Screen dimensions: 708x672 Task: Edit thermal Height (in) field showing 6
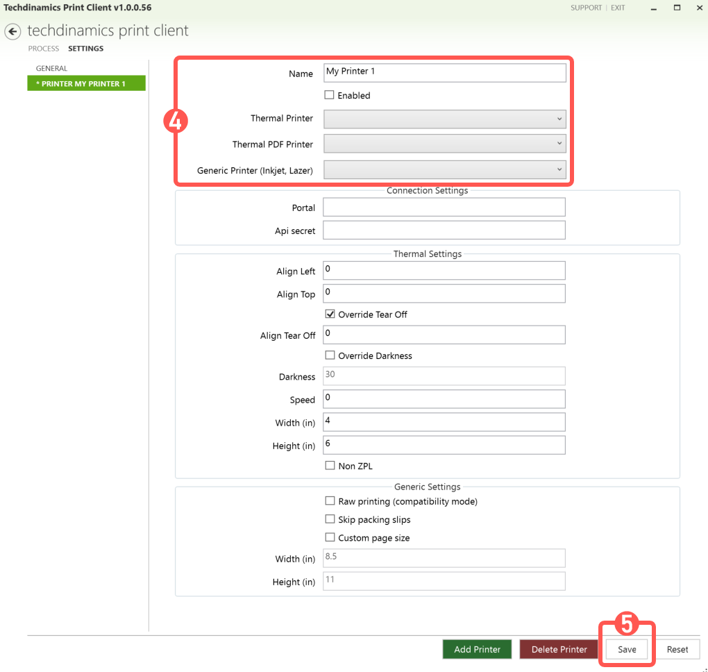[444, 445]
